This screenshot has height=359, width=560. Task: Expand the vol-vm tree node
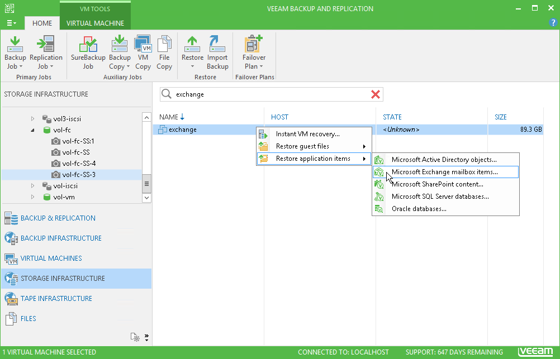coord(32,197)
